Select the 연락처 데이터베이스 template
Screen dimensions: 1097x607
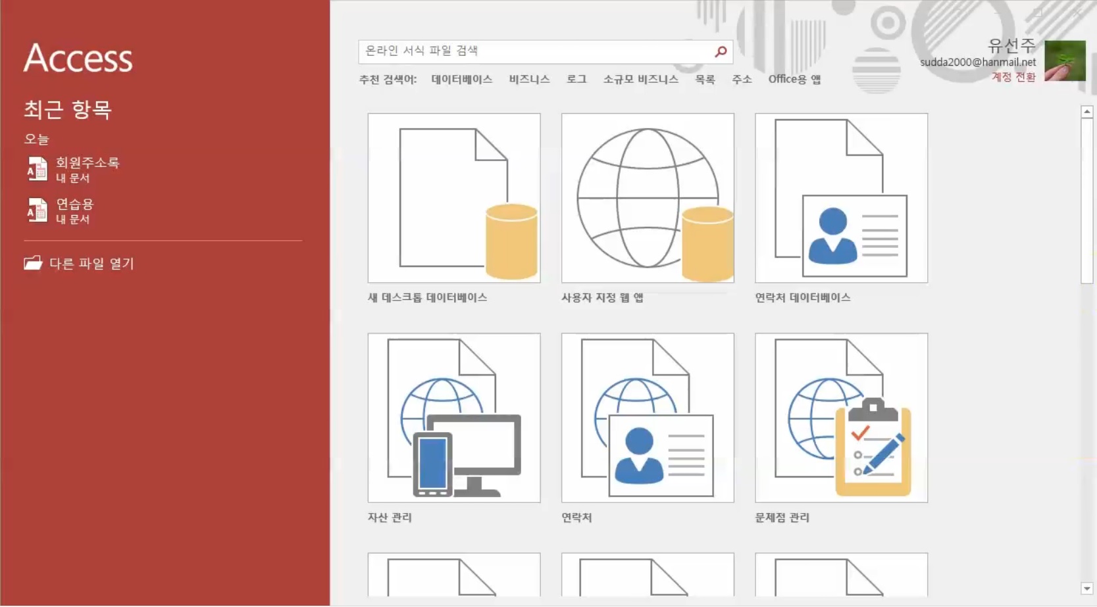pos(841,198)
